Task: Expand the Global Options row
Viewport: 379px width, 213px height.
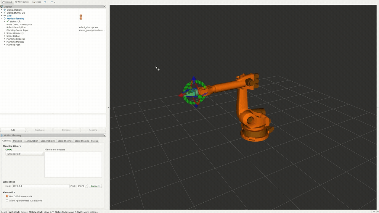Action: click(2, 10)
